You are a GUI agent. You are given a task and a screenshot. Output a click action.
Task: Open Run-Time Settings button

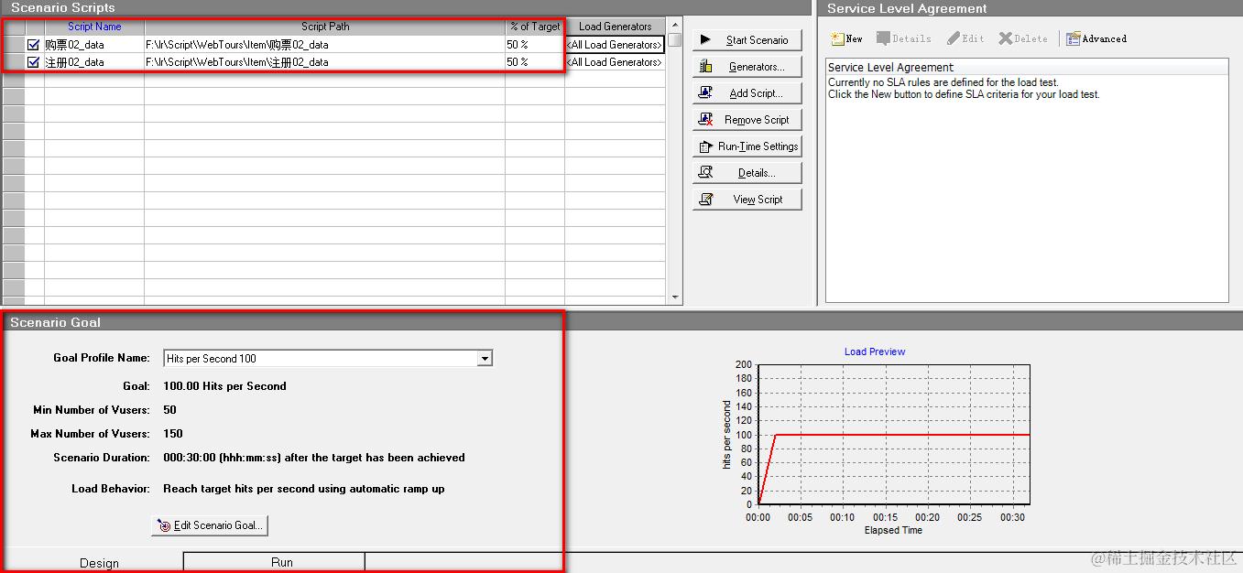(747, 146)
